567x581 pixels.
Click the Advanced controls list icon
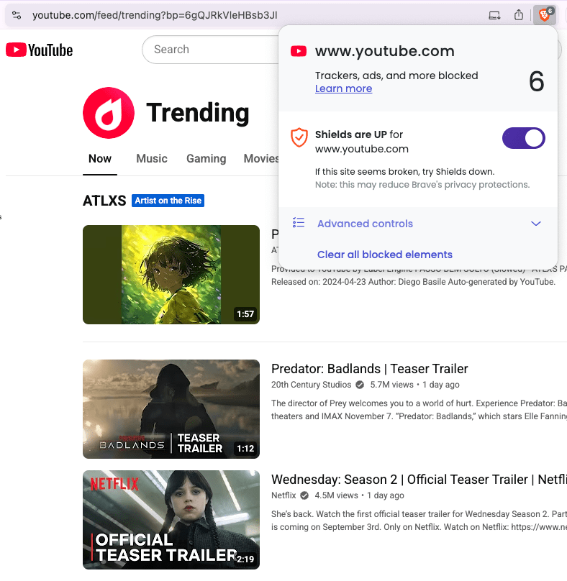click(x=299, y=222)
